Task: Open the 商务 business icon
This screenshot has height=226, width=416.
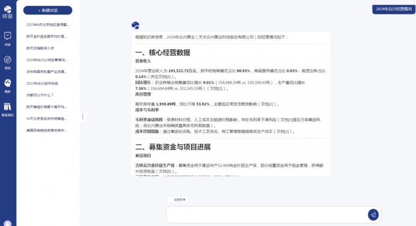Action: (x=7, y=83)
